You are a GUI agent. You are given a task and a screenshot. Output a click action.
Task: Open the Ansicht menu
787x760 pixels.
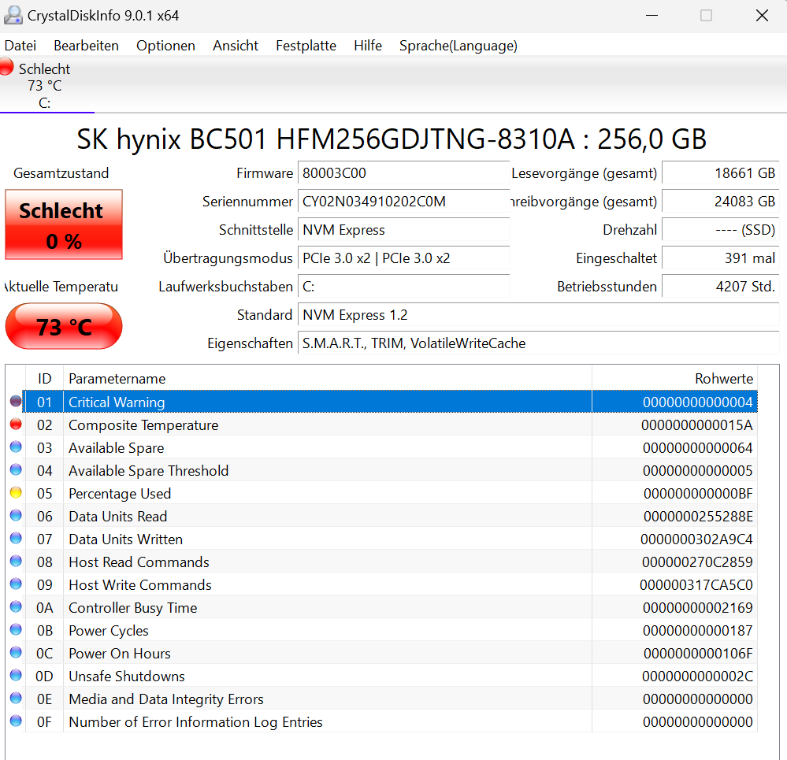236,46
